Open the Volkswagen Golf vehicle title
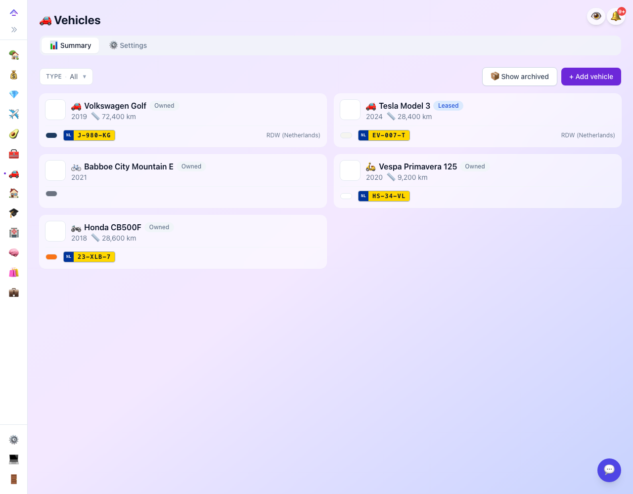This screenshot has height=494, width=633. [x=115, y=106]
